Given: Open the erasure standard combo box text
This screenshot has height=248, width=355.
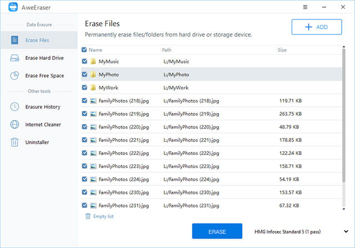Looking at the screenshot, I should click(x=287, y=232).
